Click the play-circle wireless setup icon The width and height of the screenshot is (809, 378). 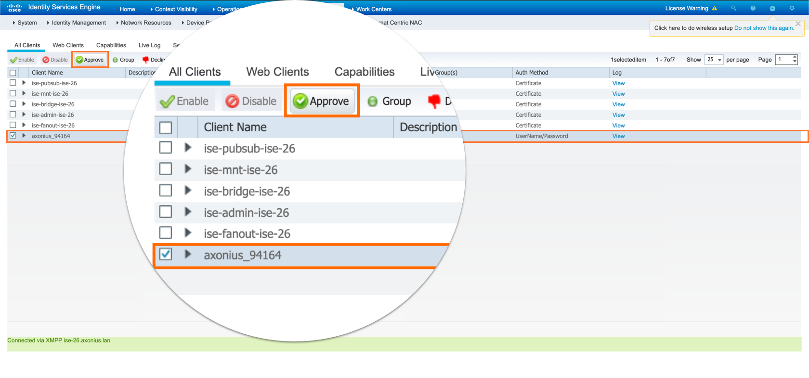tap(772, 8)
